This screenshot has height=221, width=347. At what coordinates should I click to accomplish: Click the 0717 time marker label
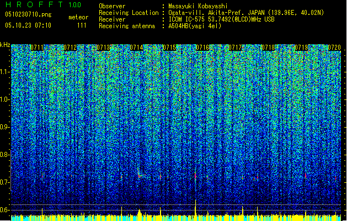[235, 48]
